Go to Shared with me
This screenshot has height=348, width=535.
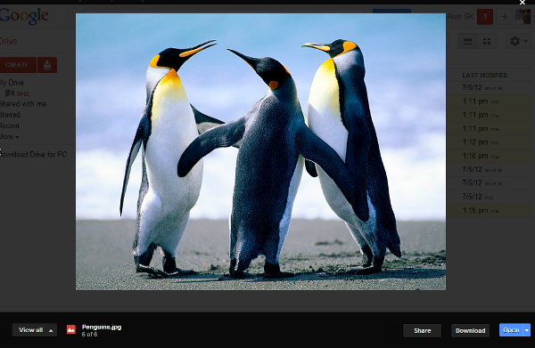(x=23, y=104)
